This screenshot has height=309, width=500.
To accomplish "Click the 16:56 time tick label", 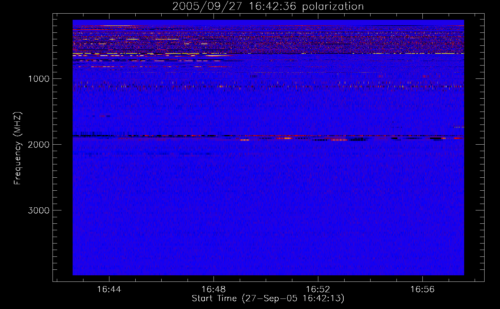I will pos(422,290).
